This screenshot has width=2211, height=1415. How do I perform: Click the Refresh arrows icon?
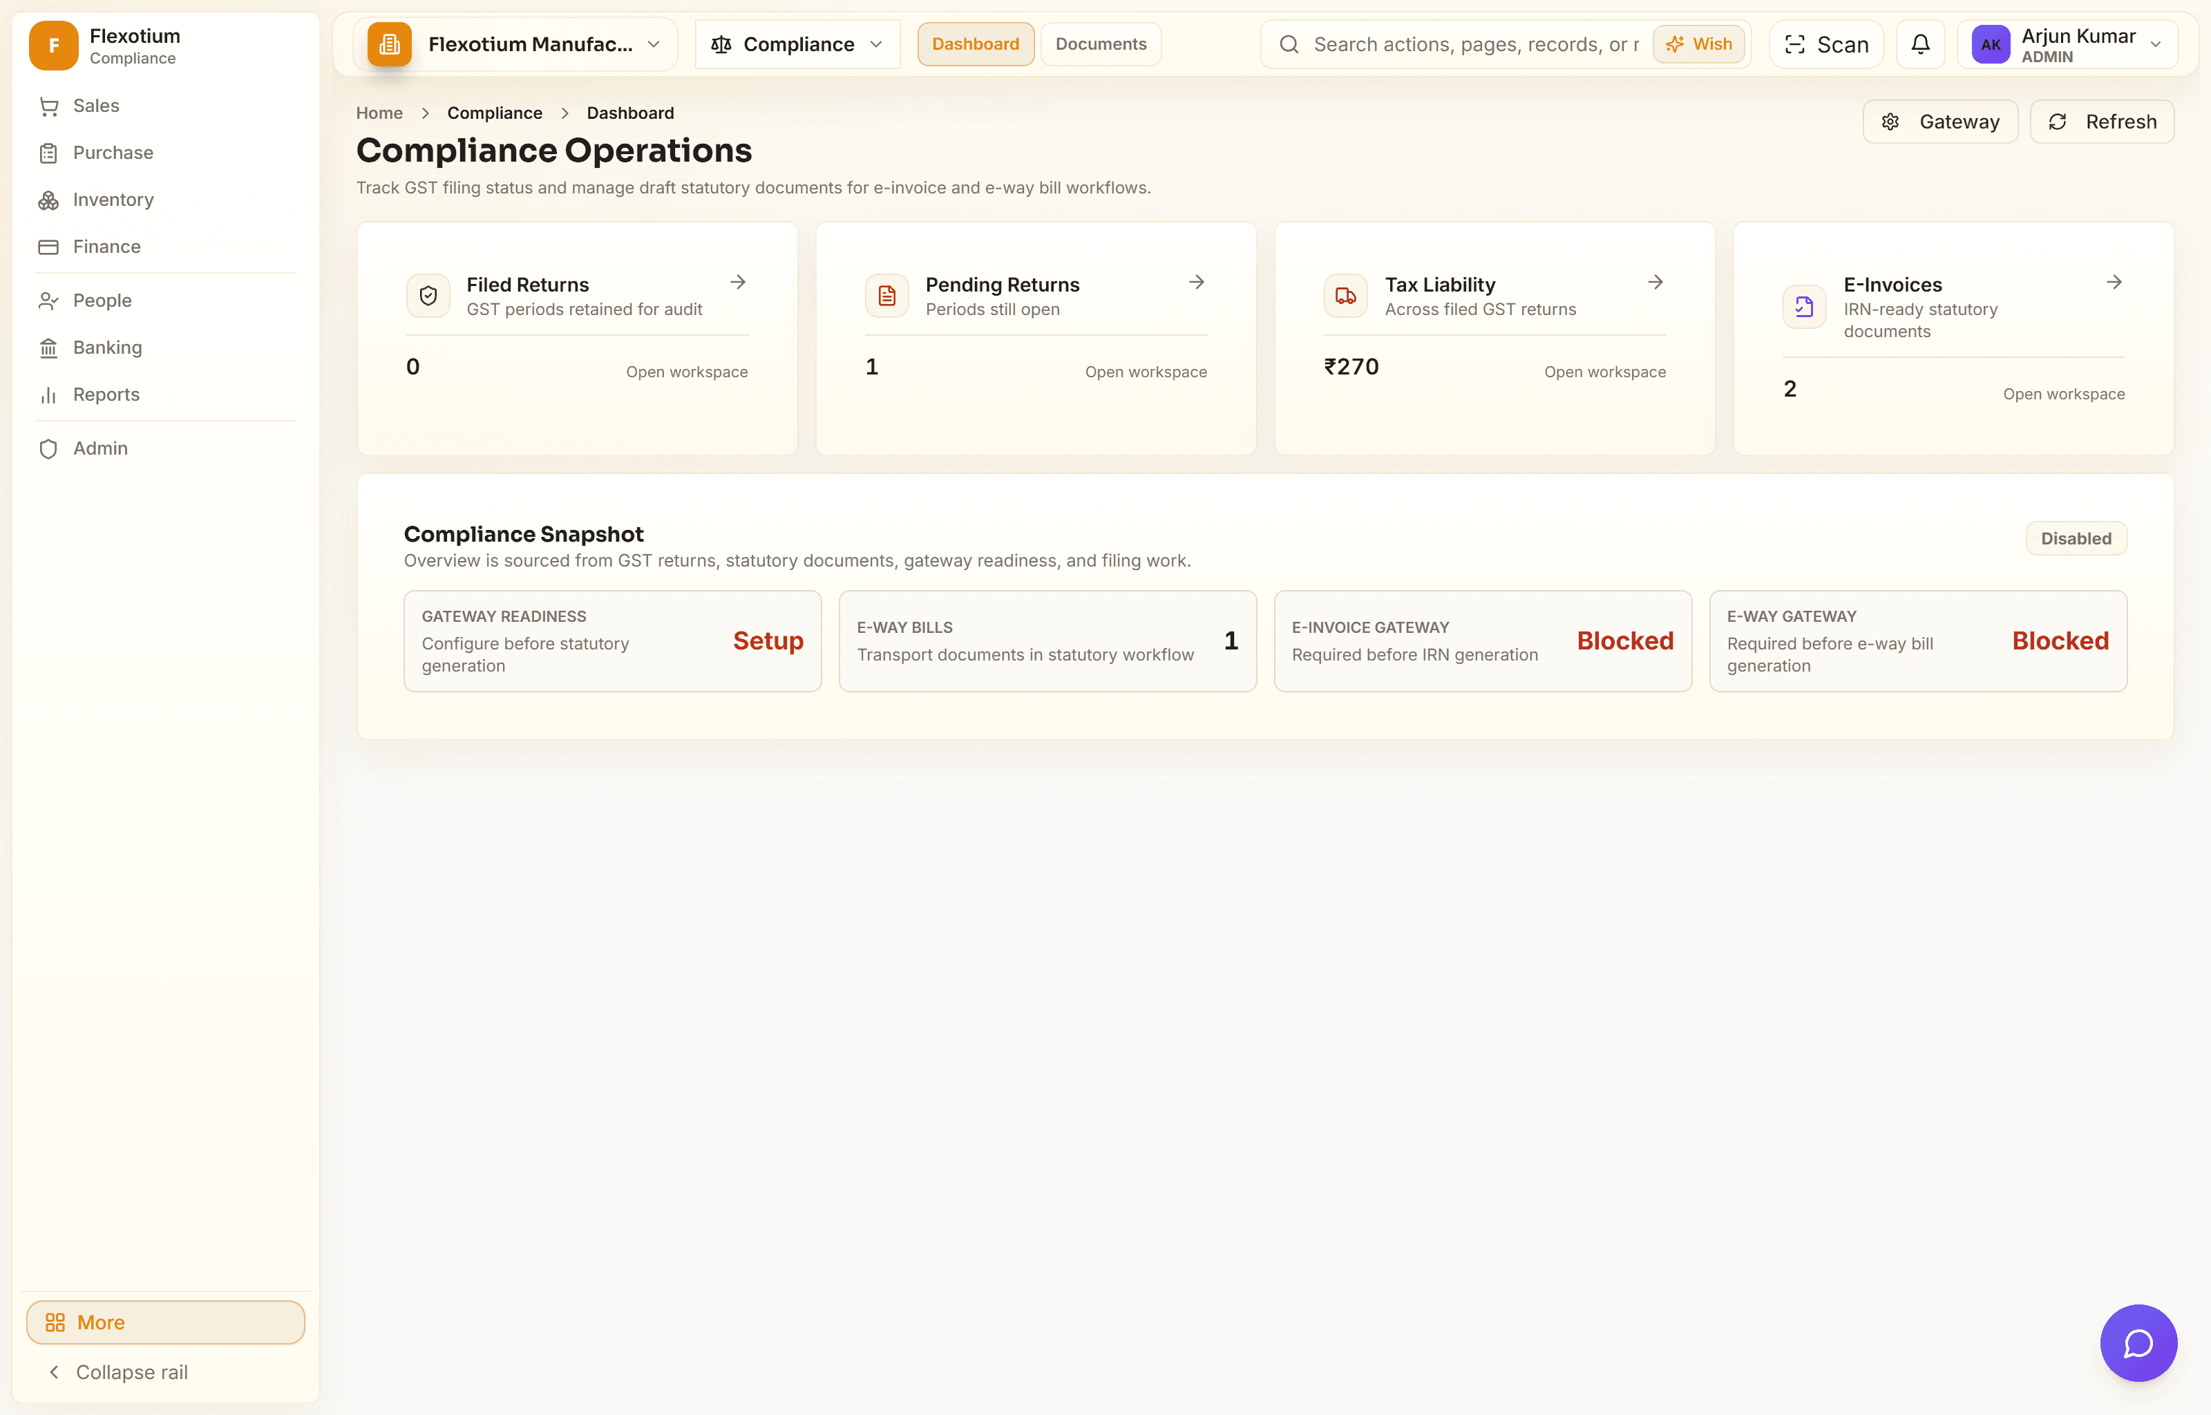(x=2057, y=122)
